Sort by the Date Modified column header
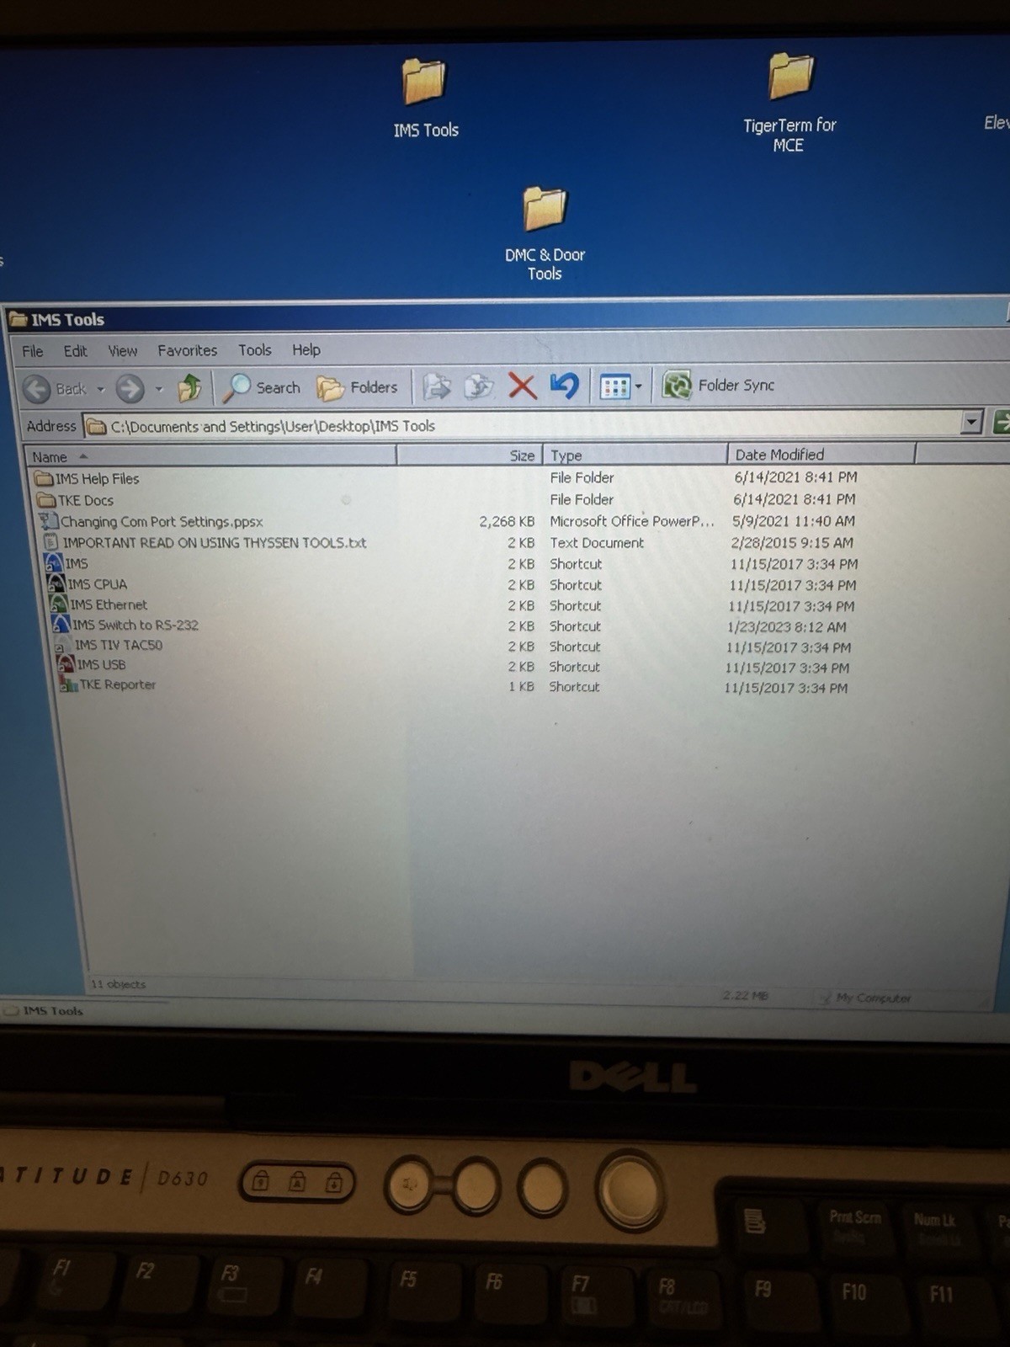Viewport: 1010px width, 1347px height. [x=821, y=455]
